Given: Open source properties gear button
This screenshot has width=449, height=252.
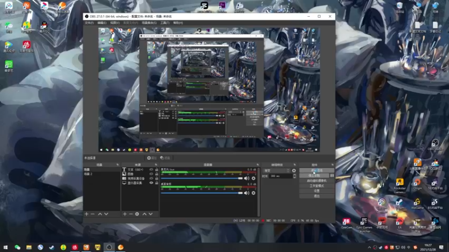Looking at the screenshot, I should [x=152, y=158].
